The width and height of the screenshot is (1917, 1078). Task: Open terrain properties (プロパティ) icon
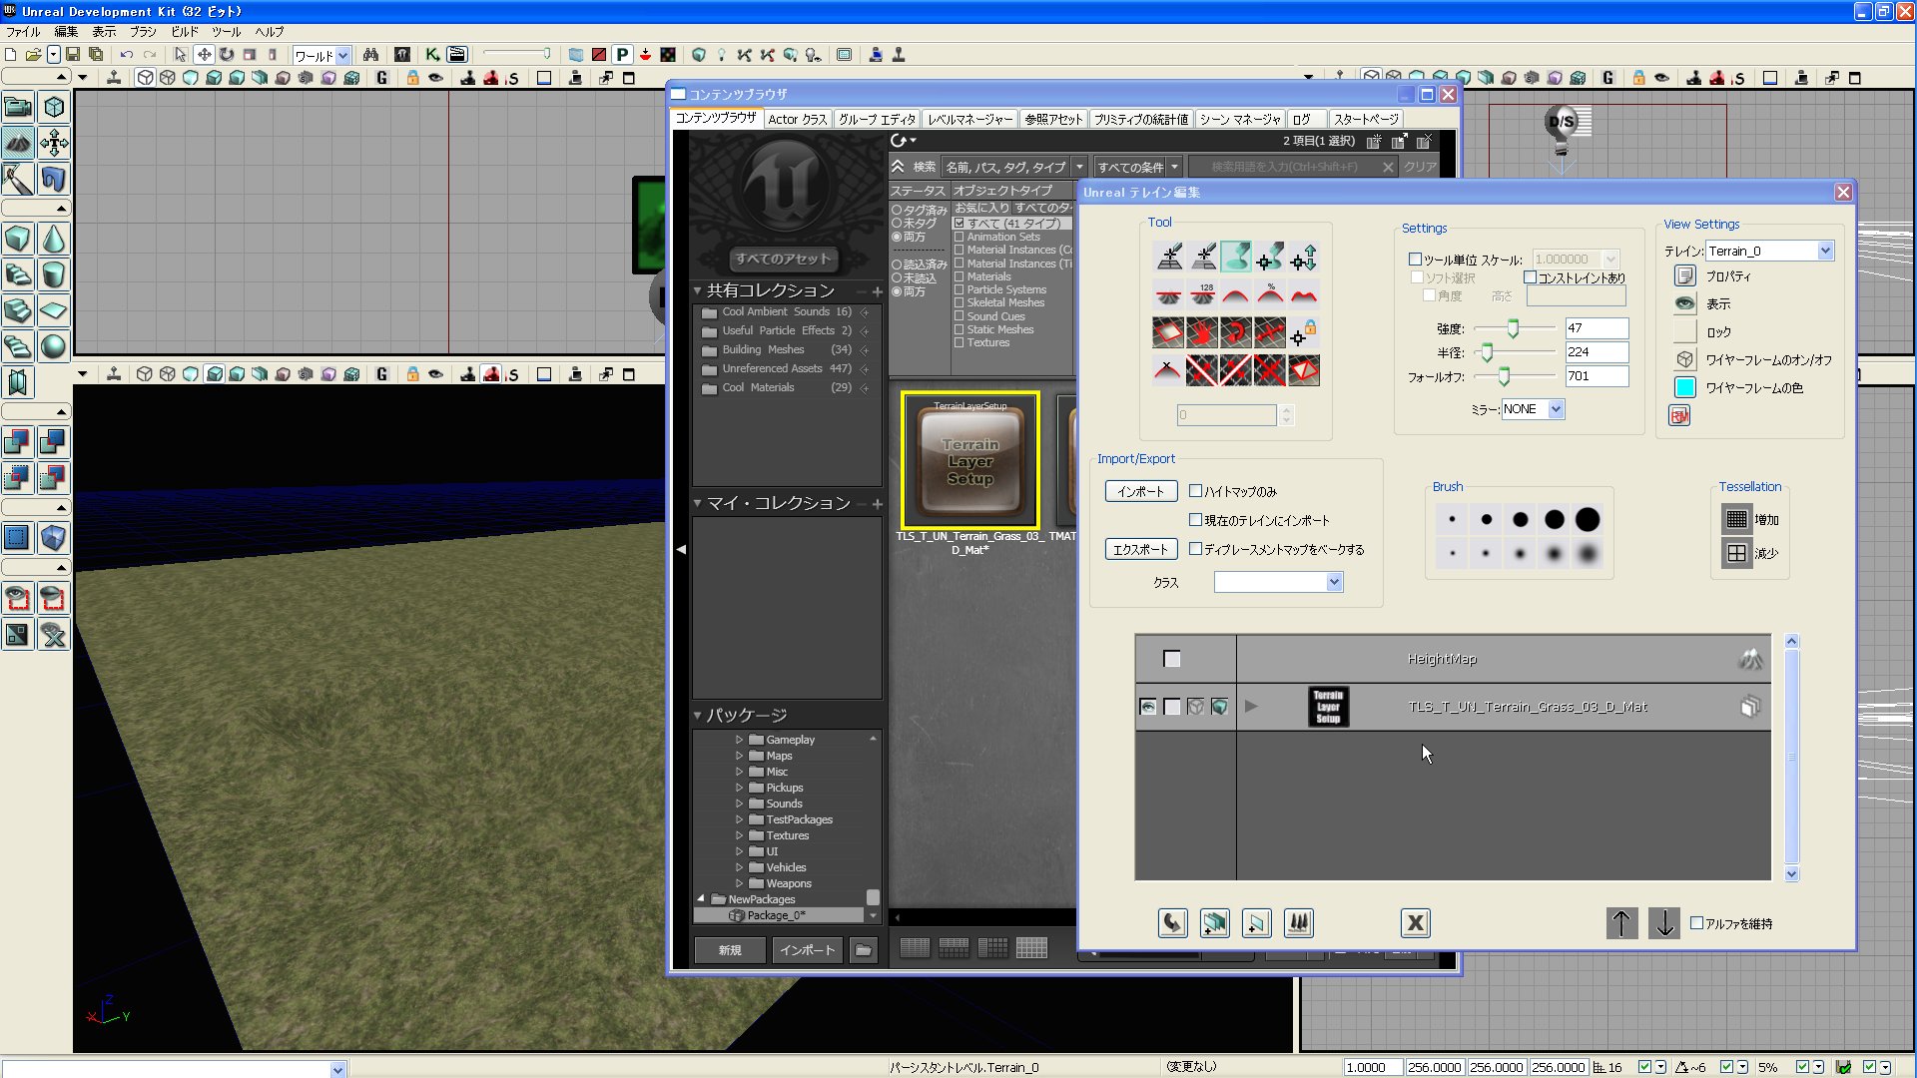[1685, 275]
